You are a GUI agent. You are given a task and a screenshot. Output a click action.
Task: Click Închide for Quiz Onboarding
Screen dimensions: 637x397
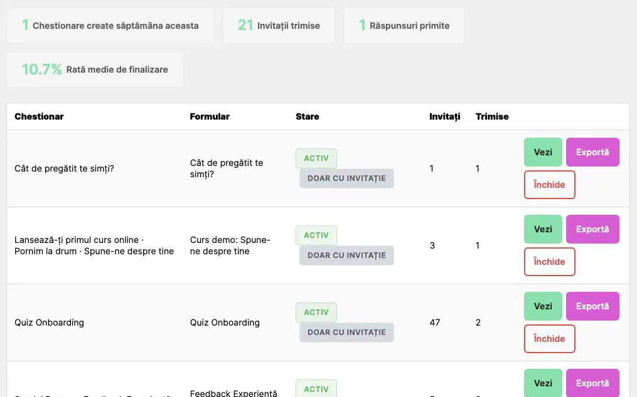(549, 339)
